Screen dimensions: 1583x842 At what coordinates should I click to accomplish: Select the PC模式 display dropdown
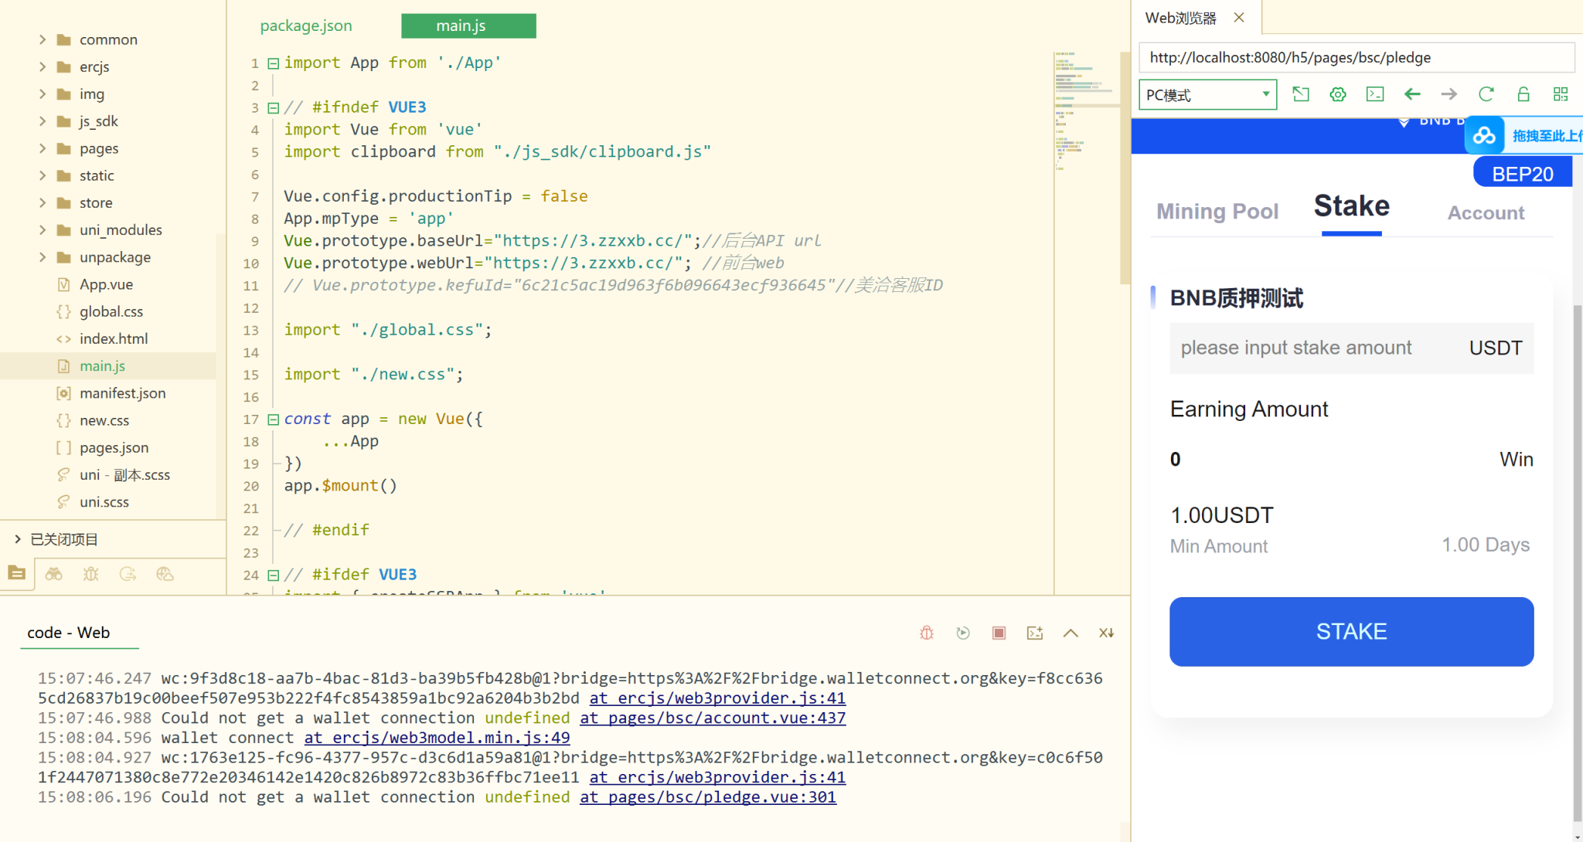click(1206, 95)
